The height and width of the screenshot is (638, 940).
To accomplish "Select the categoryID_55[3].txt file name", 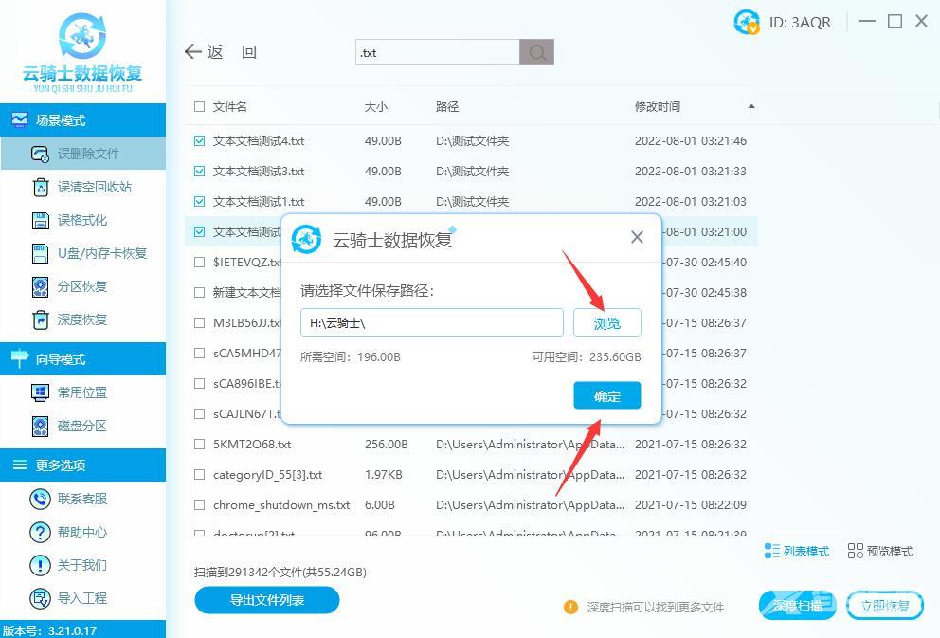I will 267,474.
